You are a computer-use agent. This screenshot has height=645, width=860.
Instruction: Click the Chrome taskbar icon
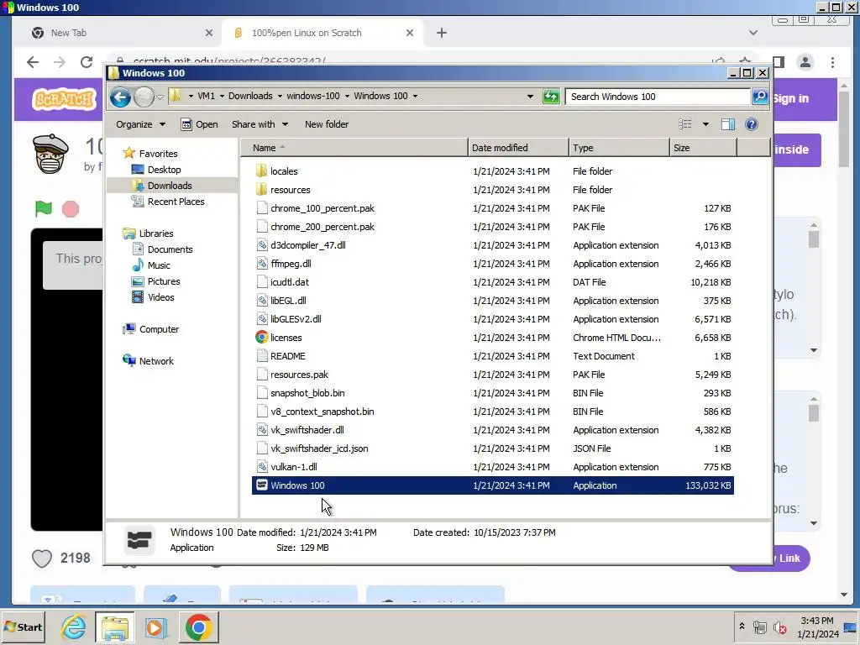click(198, 627)
